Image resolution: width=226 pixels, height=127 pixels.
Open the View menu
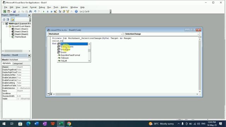tap(18, 7)
